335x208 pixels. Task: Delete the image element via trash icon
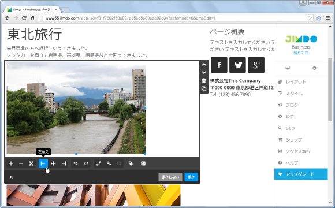pyautogui.click(x=204, y=80)
